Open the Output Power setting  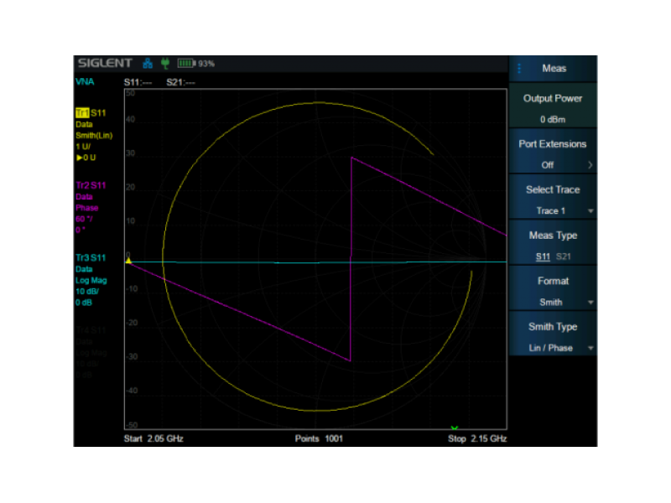tap(553, 106)
